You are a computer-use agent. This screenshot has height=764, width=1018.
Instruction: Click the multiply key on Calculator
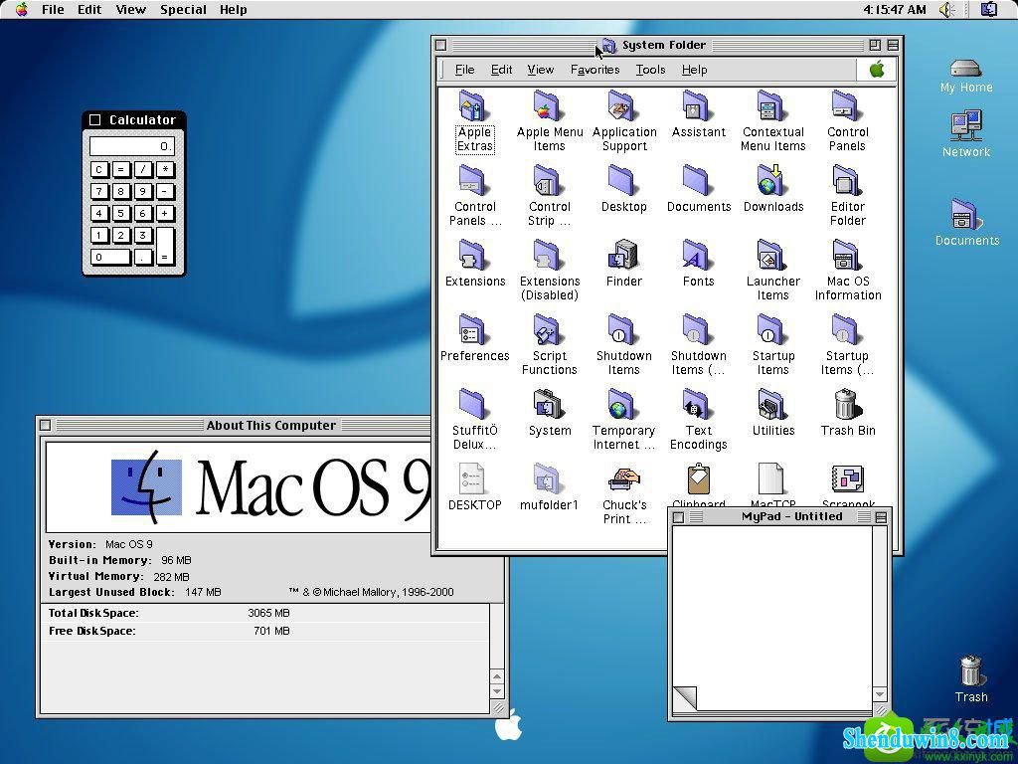[165, 169]
